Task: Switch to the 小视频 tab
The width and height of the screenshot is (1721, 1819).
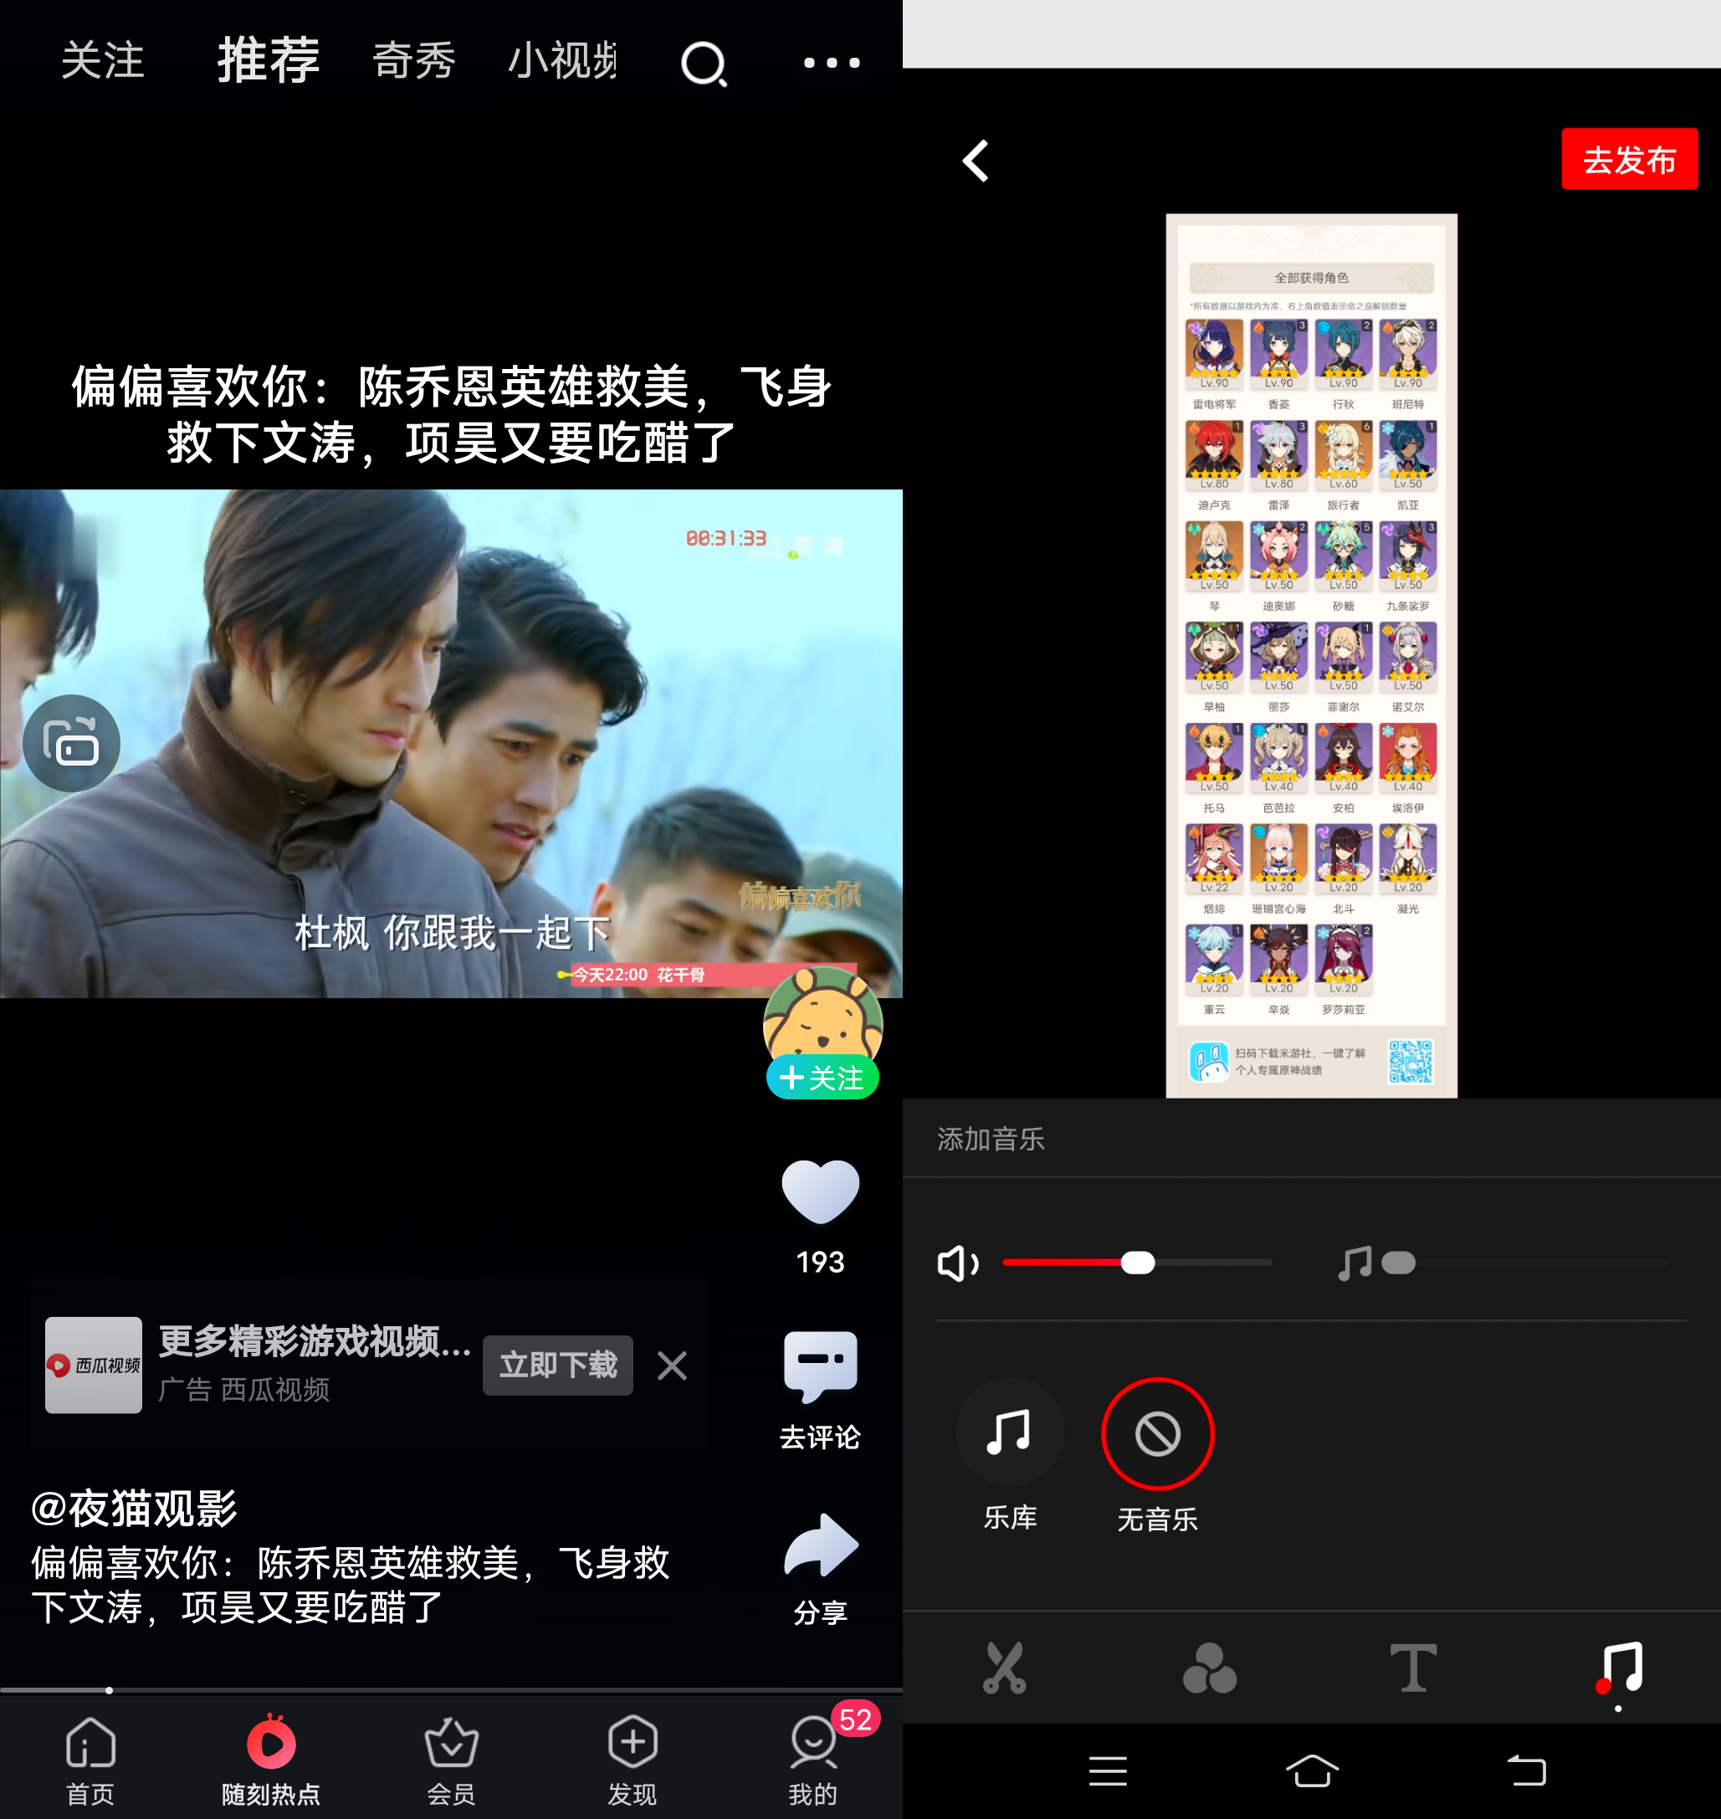Action: click(x=561, y=60)
